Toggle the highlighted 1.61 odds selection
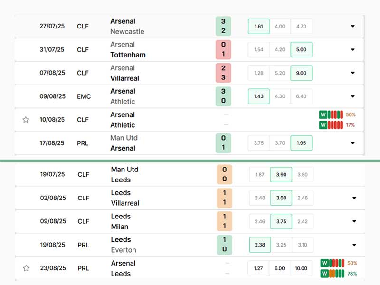The width and height of the screenshot is (380, 285). [258, 27]
